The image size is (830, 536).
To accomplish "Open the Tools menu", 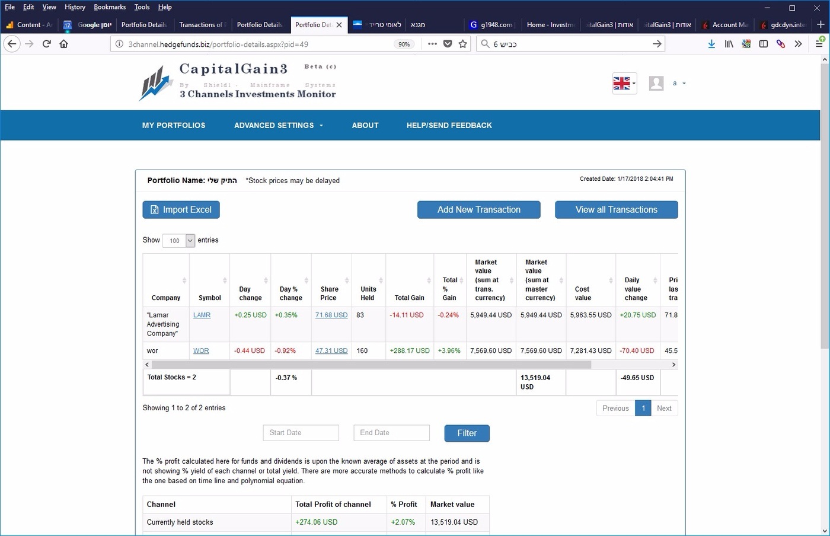I will click(142, 7).
